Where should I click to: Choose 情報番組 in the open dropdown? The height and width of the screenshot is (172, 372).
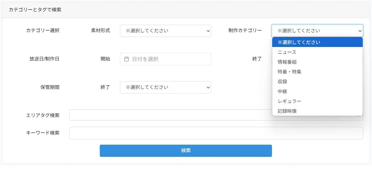coord(287,62)
